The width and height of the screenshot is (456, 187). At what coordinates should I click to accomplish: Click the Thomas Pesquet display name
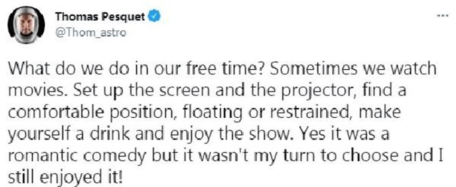100,17
